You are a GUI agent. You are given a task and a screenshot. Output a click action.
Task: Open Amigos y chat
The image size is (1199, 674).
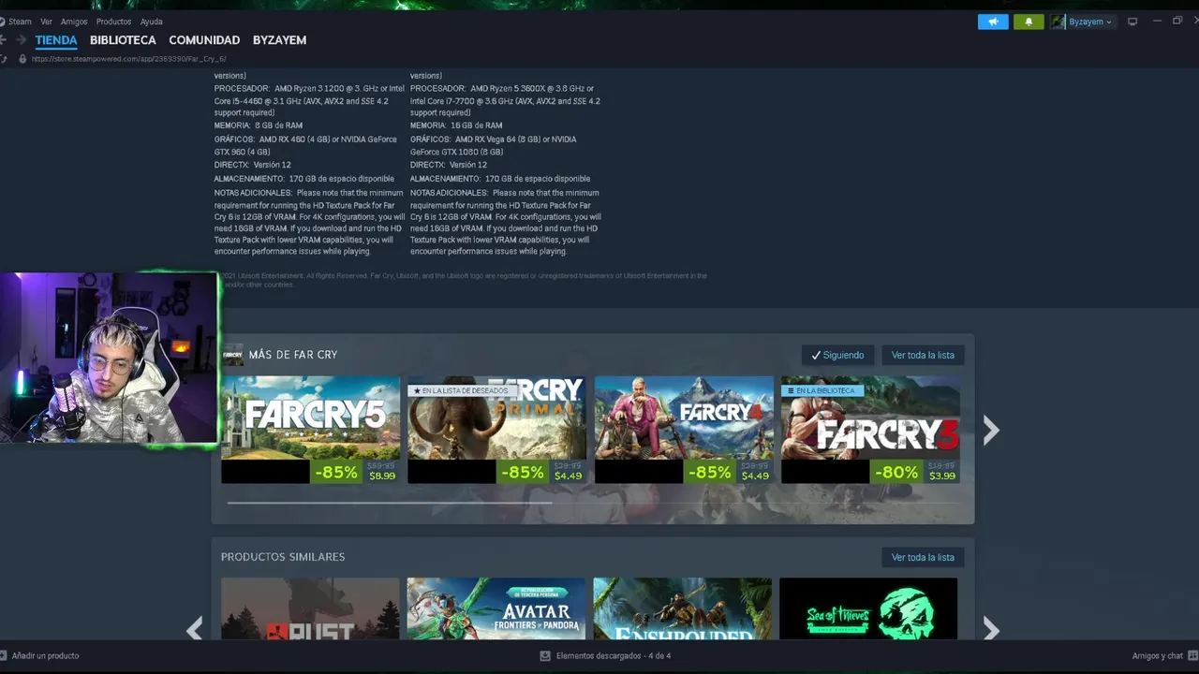[x=1158, y=655]
